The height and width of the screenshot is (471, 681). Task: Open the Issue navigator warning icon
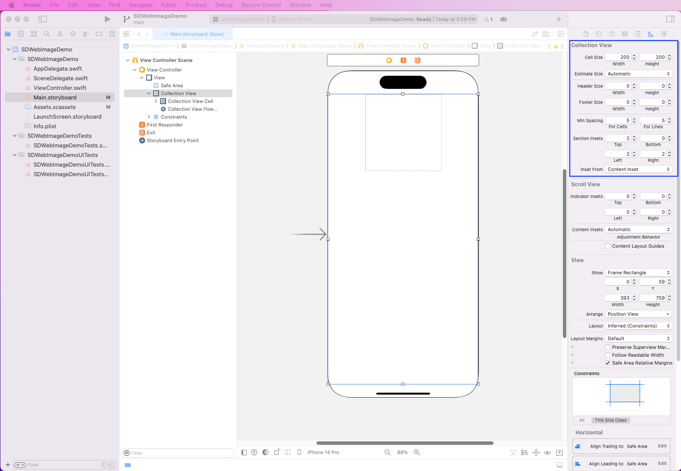pyautogui.click(x=60, y=34)
